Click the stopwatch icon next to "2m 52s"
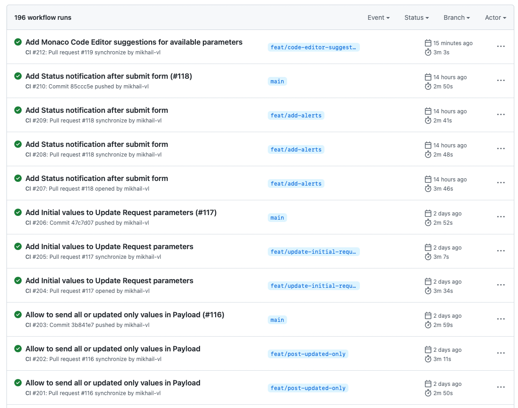The width and height of the screenshot is (518, 408). point(428,222)
